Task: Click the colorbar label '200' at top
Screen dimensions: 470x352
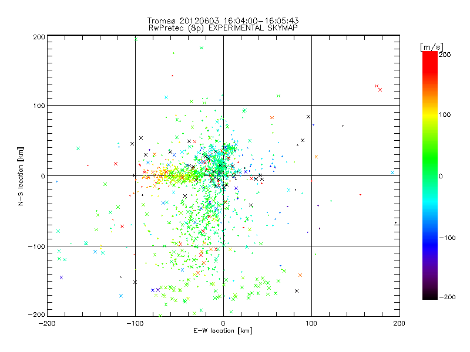Action: 445,55
